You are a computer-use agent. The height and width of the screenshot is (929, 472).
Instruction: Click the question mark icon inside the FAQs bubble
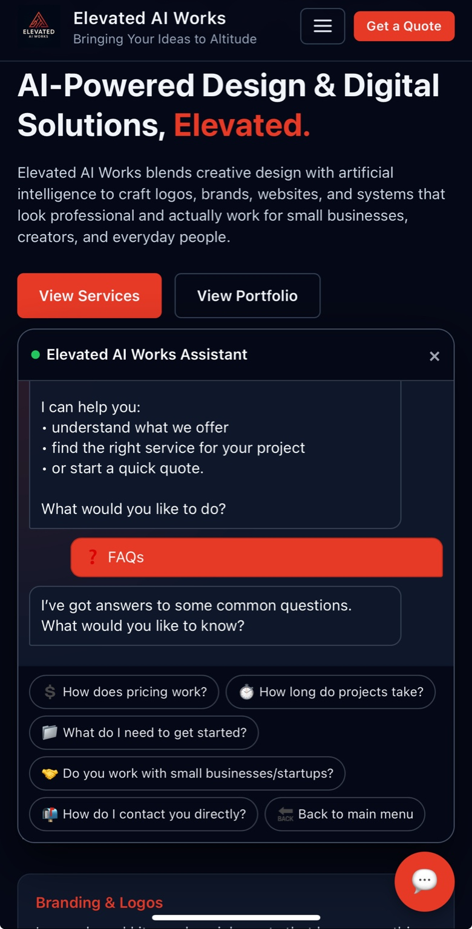92,557
